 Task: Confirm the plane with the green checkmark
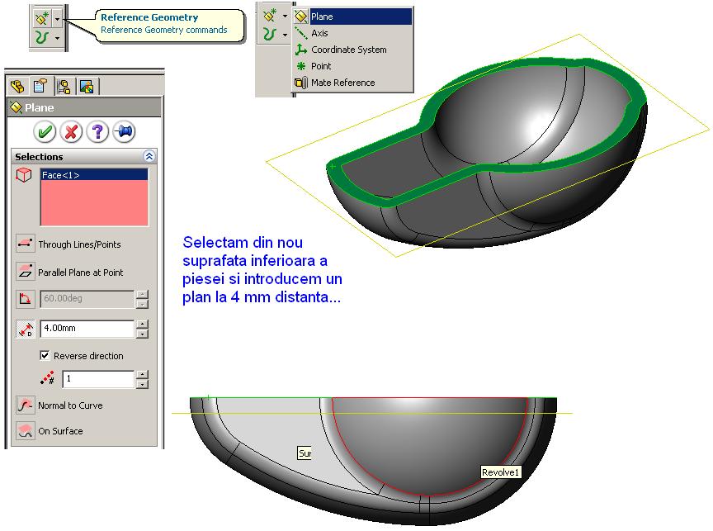pos(45,132)
